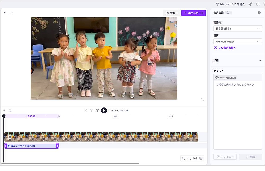Screen dimensions: 265x171
Task: Redo the last edit
Action: [11, 12]
